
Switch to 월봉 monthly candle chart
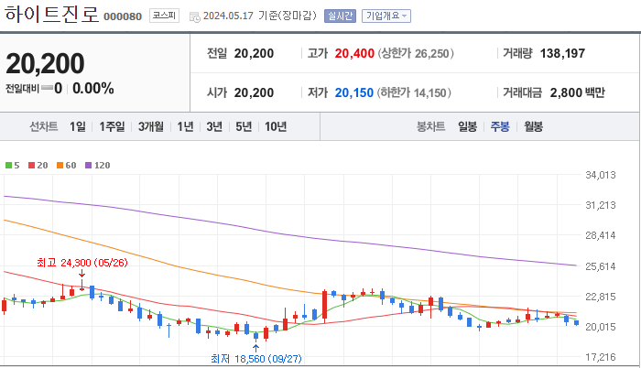coord(534,126)
